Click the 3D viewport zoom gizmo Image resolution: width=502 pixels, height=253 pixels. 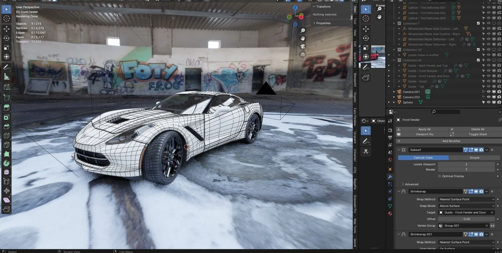coord(303,30)
